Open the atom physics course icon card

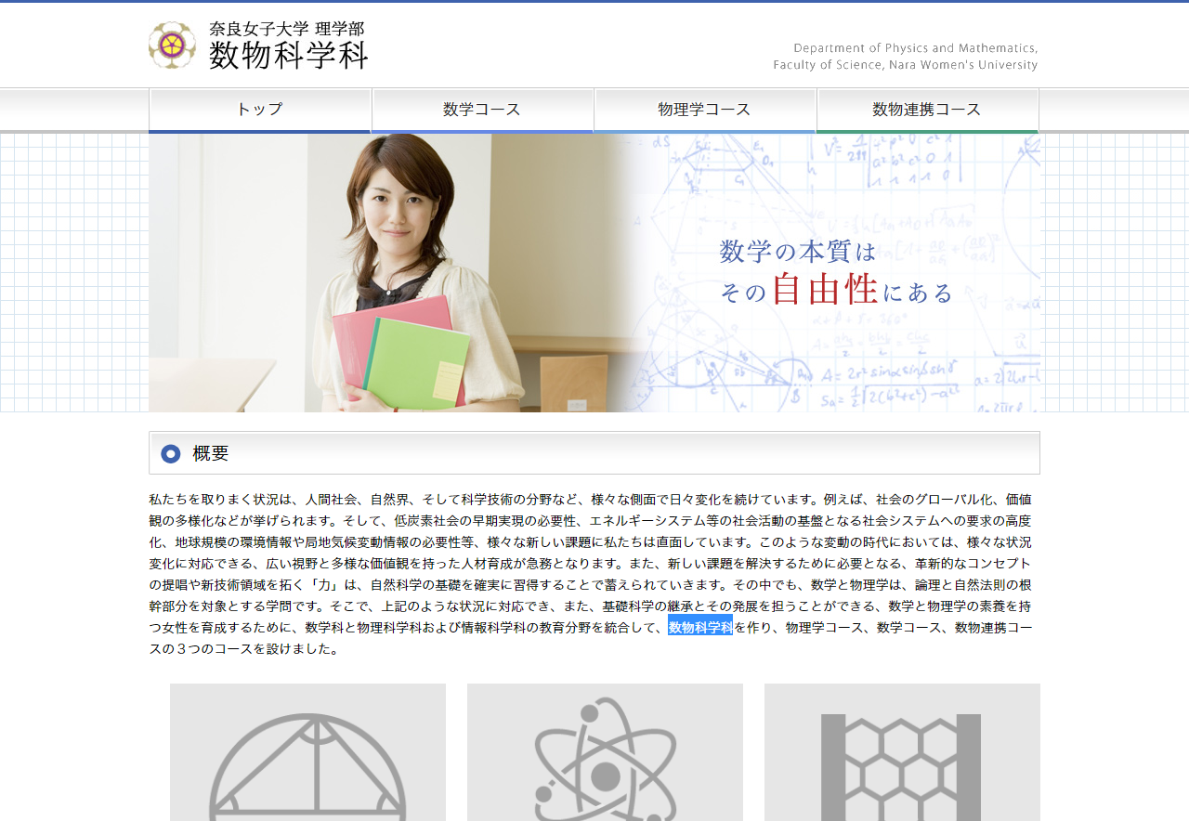tap(605, 752)
